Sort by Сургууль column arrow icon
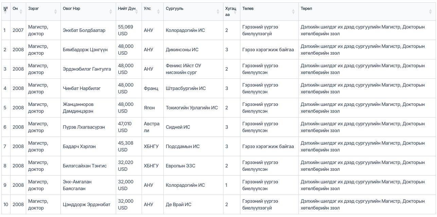The height and width of the screenshot is (217, 437). (218, 12)
